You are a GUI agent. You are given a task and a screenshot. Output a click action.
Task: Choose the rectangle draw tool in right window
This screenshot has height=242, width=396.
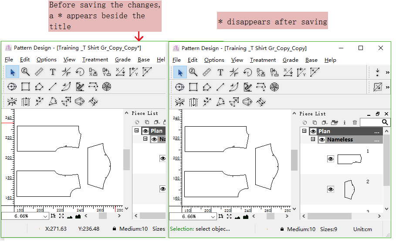(193, 87)
